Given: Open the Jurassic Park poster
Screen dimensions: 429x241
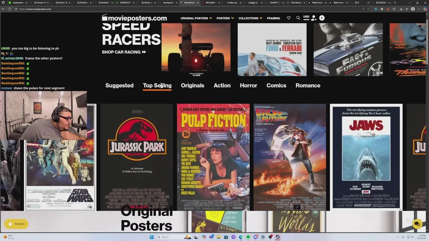Looking at the screenshot, I should (x=137, y=157).
